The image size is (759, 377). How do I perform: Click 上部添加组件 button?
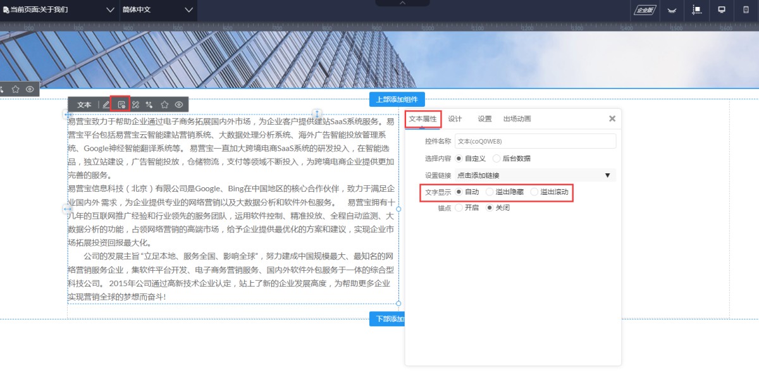(397, 99)
